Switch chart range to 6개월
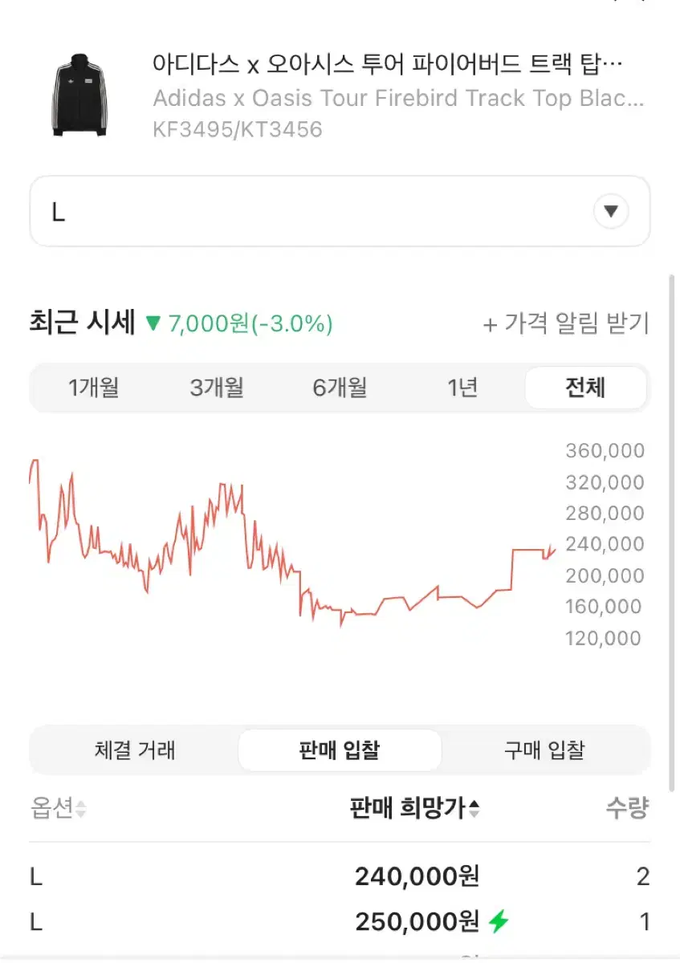680x963 pixels. point(340,388)
